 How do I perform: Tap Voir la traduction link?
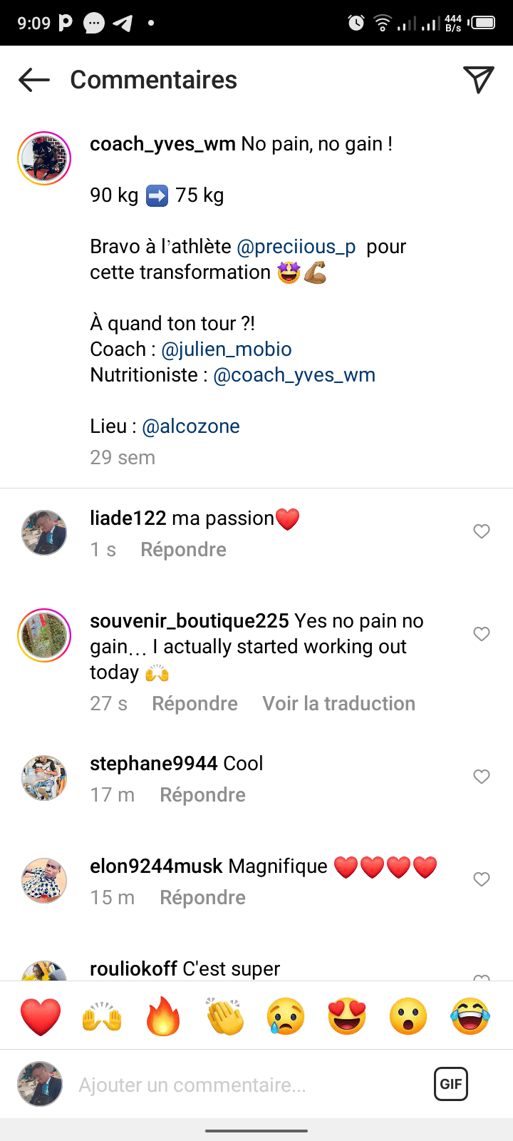[x=338, y=704]
